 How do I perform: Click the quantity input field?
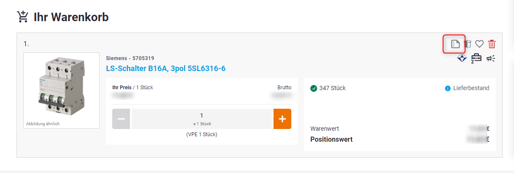click(x=202, y=119)
